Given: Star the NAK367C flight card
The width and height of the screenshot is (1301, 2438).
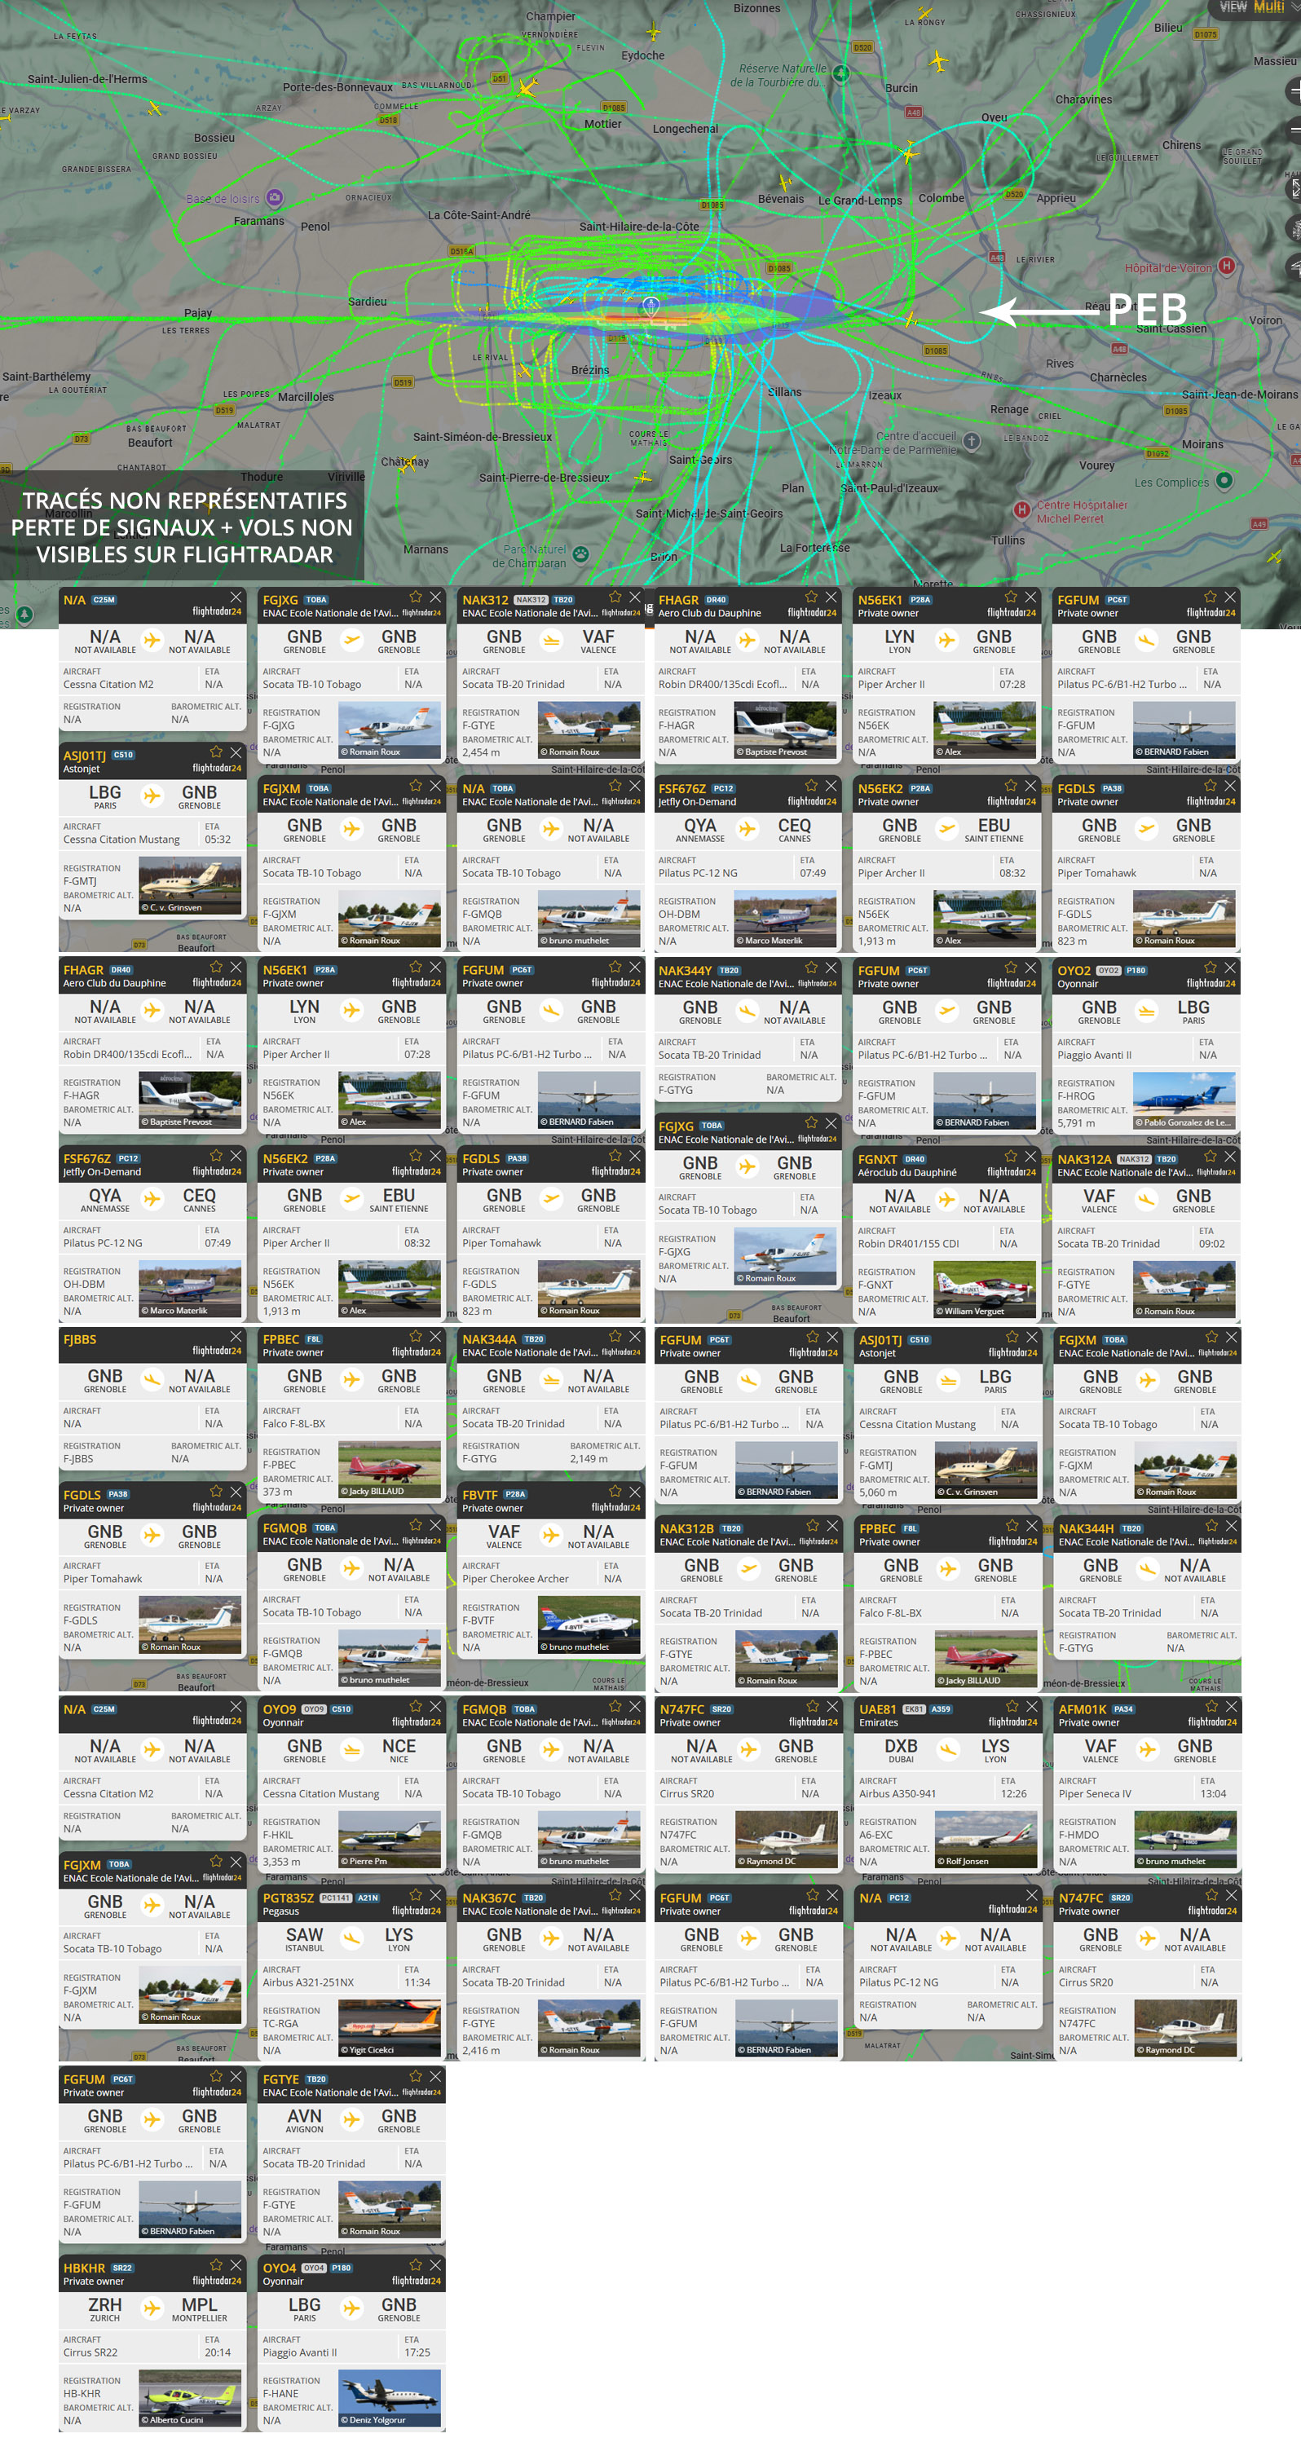Looking at the screenshot, I should coord(615,1895).
